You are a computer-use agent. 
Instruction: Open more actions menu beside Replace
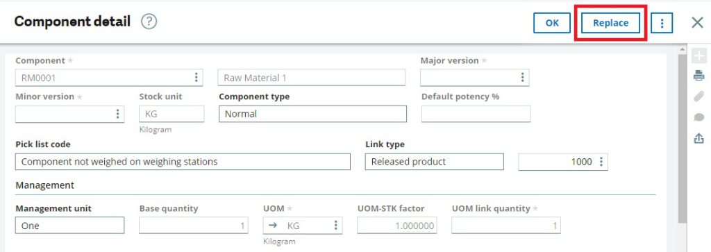662,23
